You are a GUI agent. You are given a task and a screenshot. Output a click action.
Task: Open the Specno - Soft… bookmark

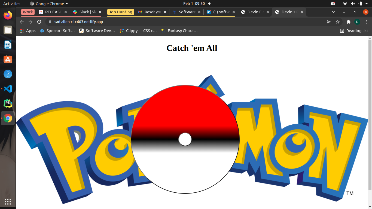[x=57, y=31]
